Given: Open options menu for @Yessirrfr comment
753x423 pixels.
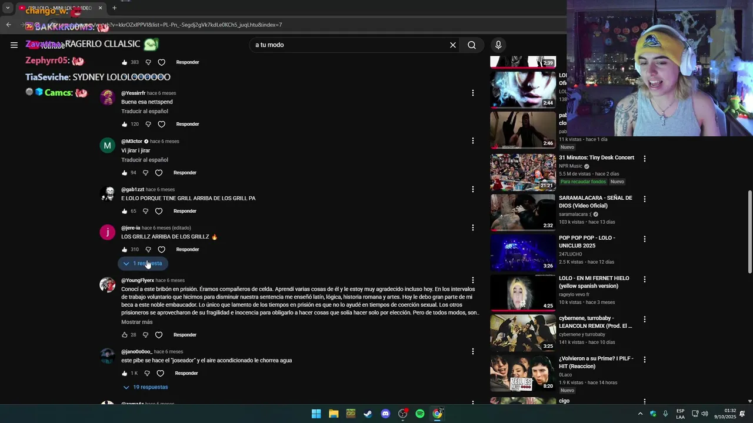Looking at the screenshot, I should tap(472, 93).
